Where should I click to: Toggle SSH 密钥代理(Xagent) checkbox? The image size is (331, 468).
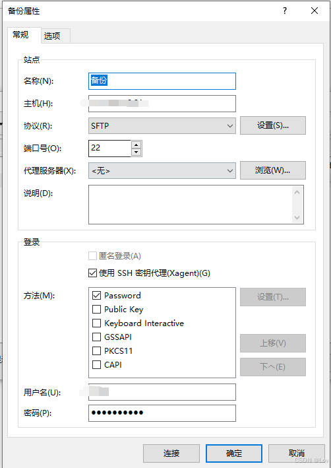(92, 273)
